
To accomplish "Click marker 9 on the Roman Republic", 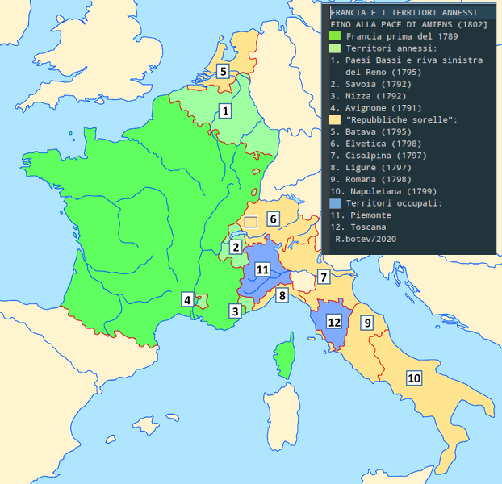I will pos(366,323).
